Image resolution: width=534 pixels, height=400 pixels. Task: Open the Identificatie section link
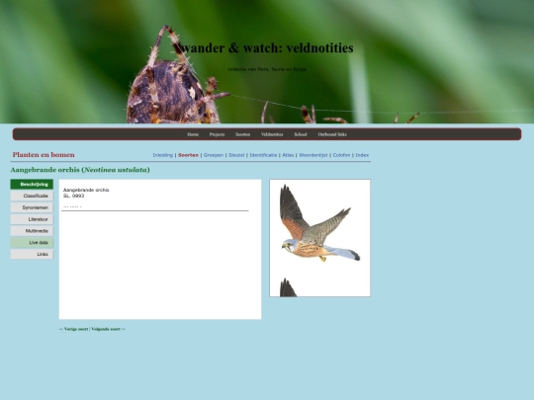pos(263,155)
